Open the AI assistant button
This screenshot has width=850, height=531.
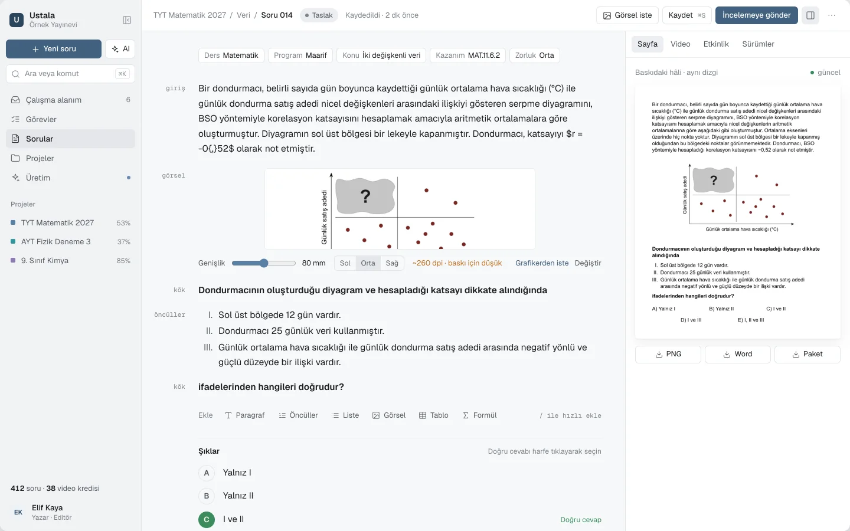click(120, 49)
